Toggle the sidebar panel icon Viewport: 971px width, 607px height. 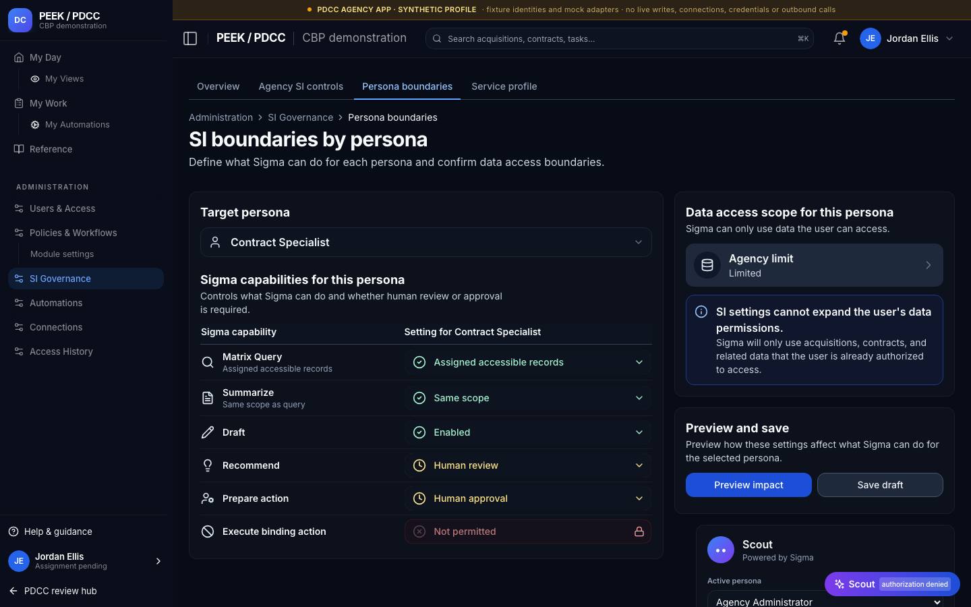tap(190, 38)
